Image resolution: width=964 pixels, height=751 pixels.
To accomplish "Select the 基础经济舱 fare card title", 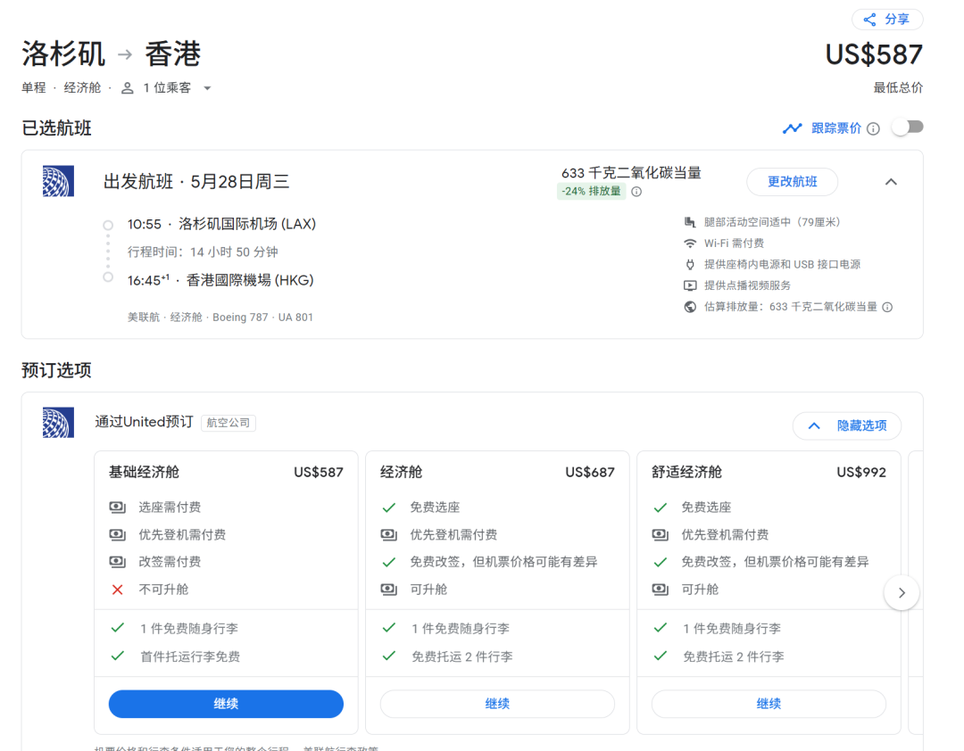I will (144, 472).
